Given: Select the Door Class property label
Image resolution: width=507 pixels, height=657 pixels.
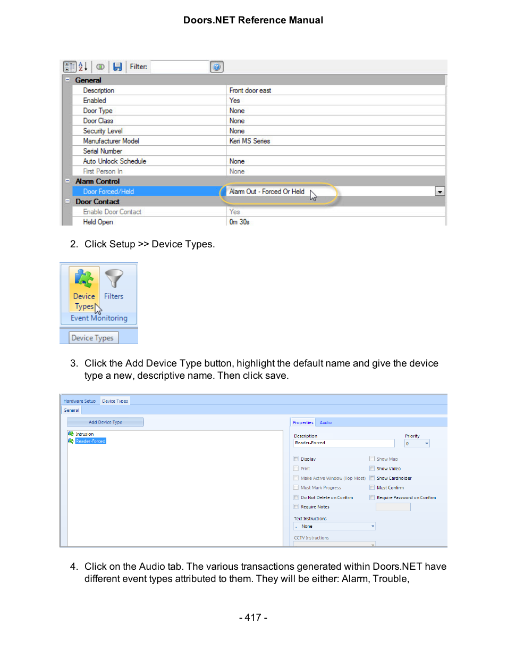Looking at the screenshot, I should tap(98, 121).
